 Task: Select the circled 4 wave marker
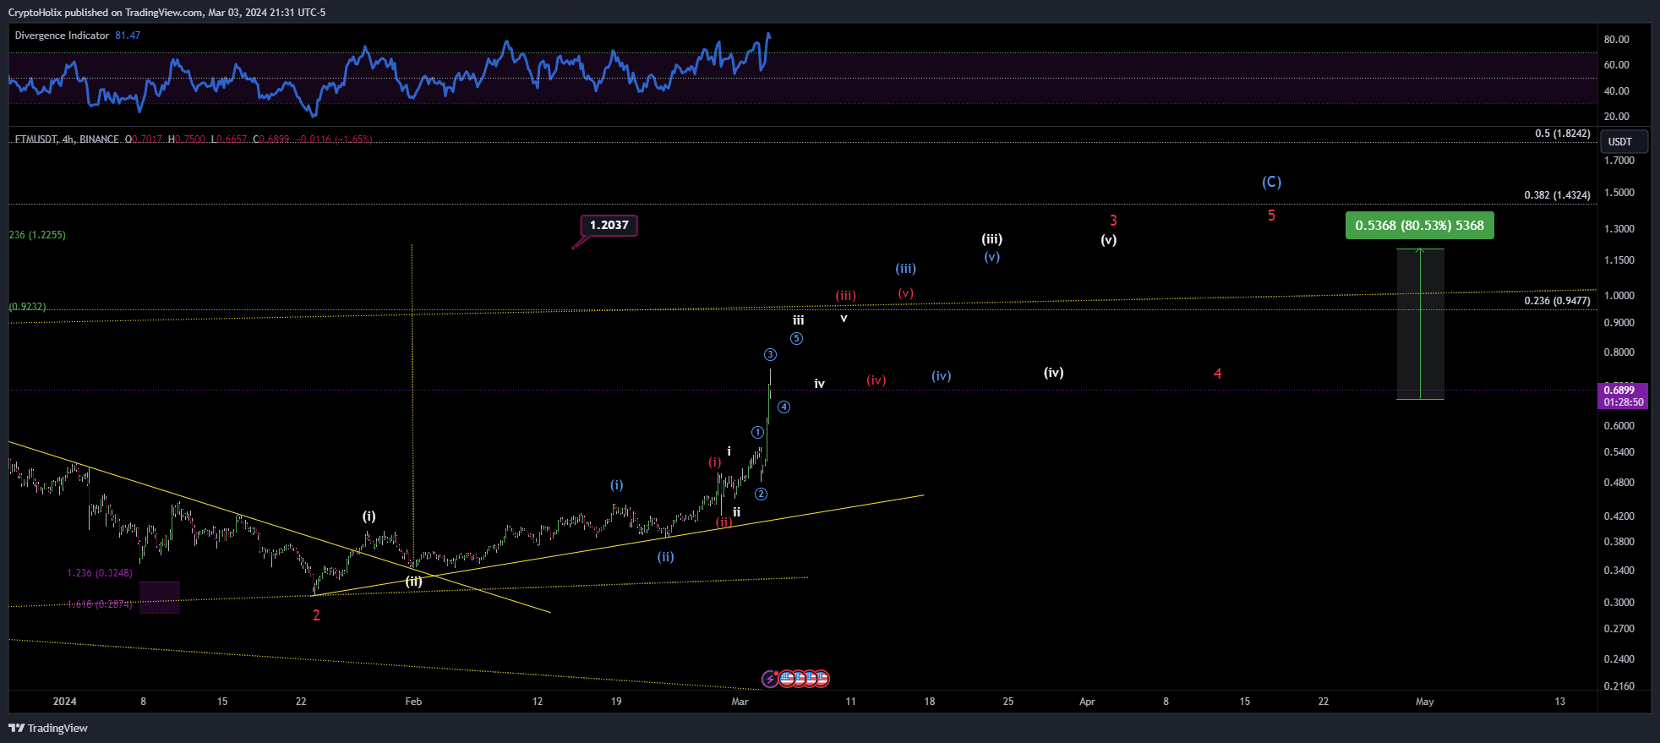pyautogui.click(x=784, y=407)
